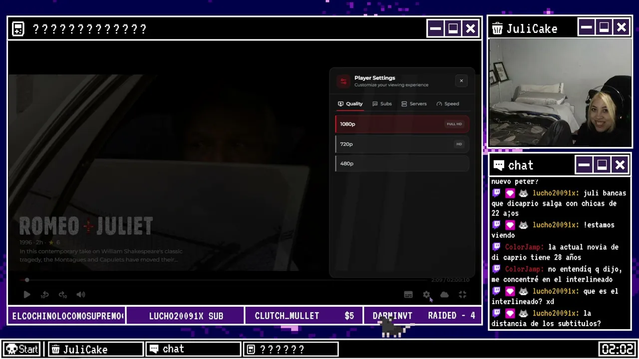Switch to the Subs tab
639x359 pixels.
(x=382, y=104)
